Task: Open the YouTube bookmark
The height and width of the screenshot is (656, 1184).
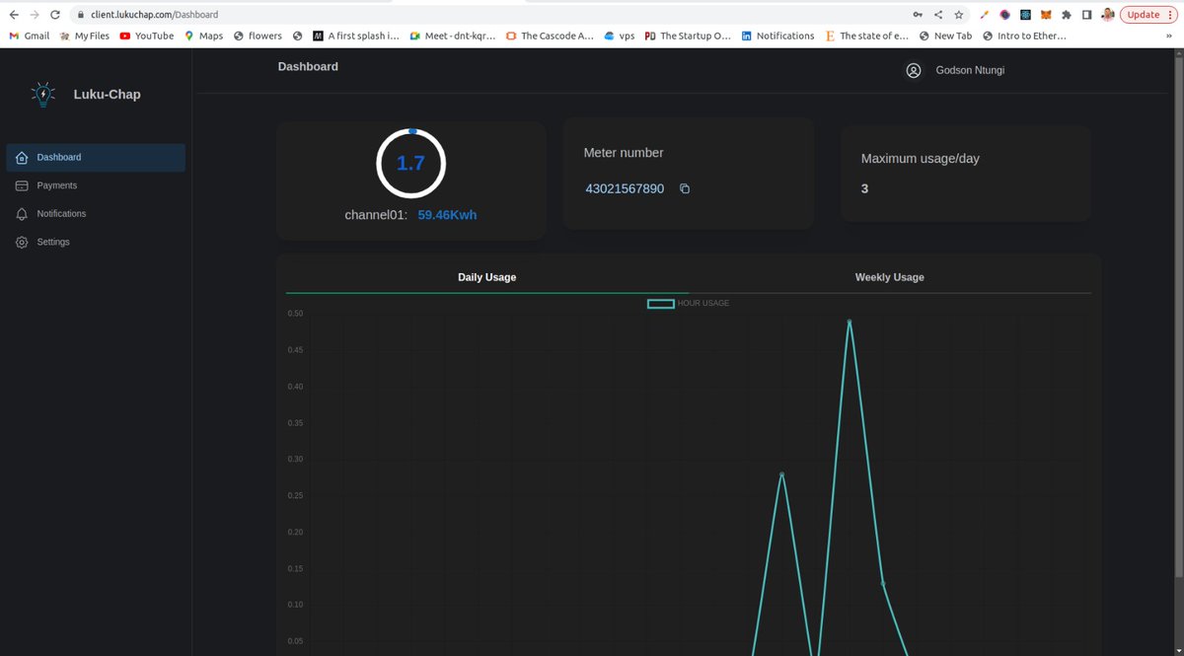Action: click(x=146, y=36)
